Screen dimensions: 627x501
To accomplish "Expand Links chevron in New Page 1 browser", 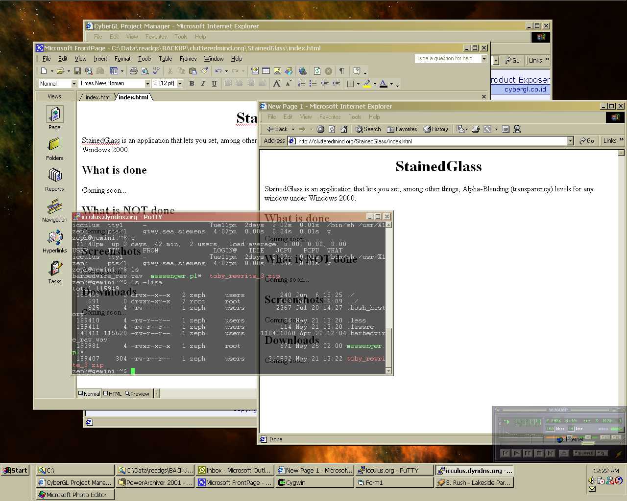I will (x=621, y=140).
